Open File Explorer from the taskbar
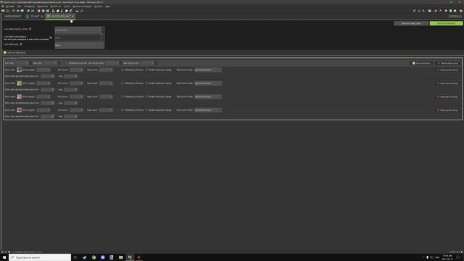The height and width of the screenshot is (261, 464). click(x=121, y=257)
